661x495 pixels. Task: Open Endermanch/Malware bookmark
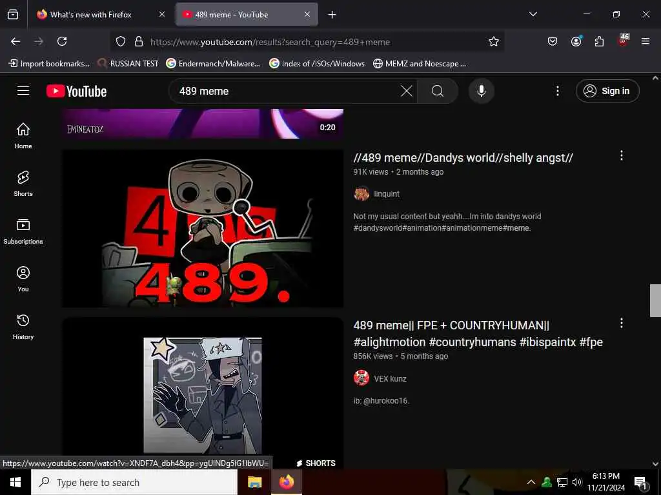point(213,64)
